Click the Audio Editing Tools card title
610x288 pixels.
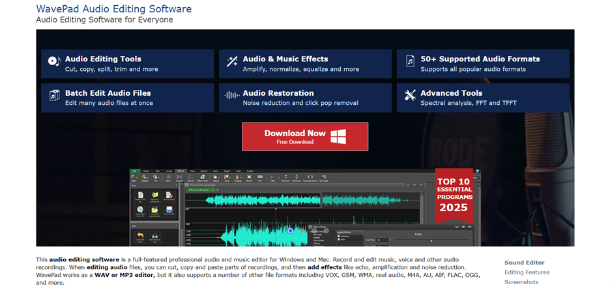pos(103,59)
